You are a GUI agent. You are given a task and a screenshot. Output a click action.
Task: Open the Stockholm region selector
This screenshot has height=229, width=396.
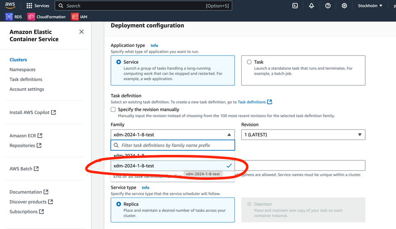click(x=370, y=5)
